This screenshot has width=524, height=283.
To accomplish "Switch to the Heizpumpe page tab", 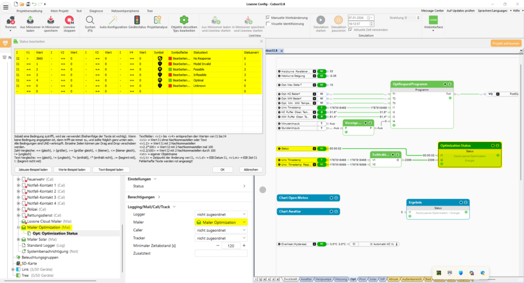I will [x=322, y=279].
